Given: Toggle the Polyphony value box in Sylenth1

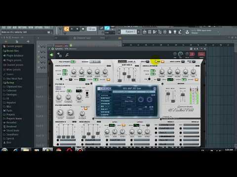Looking at the screenshot, I should 73,62.
